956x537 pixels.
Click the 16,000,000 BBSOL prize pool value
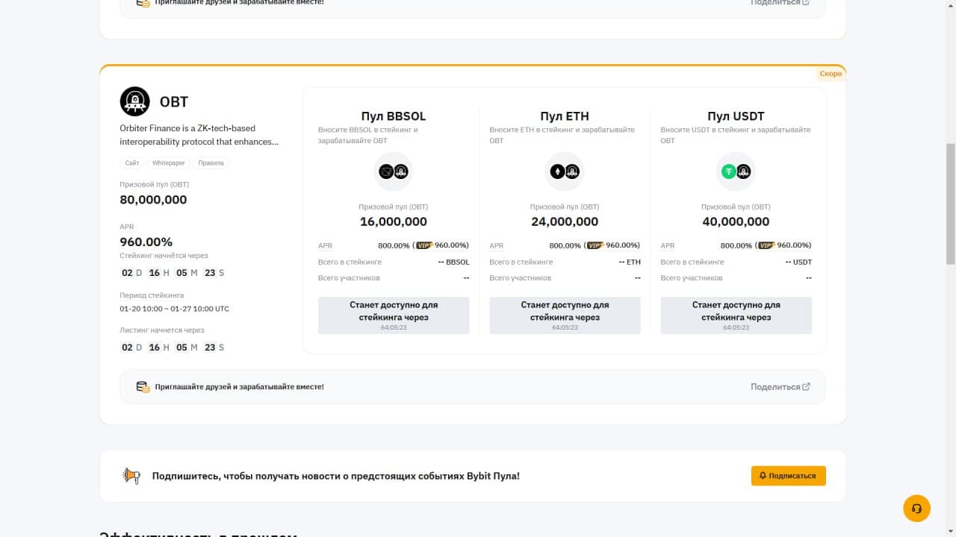[x=394, y=222]
